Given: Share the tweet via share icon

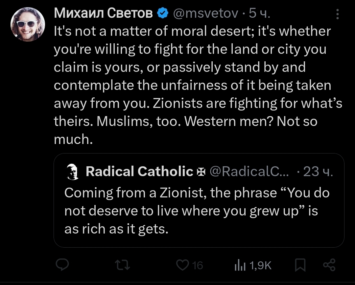Looking at the screenshot, I should click(x=329, y=265).
